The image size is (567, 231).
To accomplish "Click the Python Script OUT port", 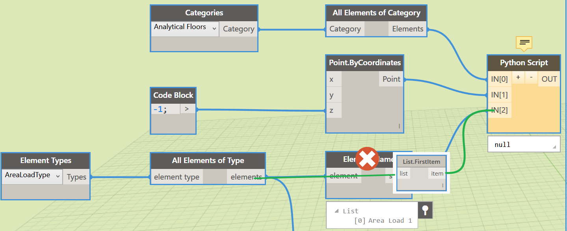I will [x=549, y=79].
